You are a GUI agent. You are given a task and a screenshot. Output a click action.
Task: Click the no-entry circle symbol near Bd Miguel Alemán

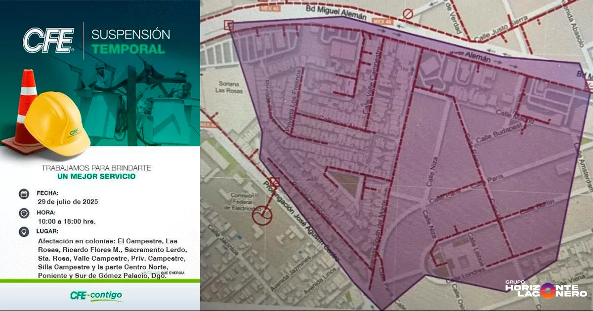click(408, 14)
